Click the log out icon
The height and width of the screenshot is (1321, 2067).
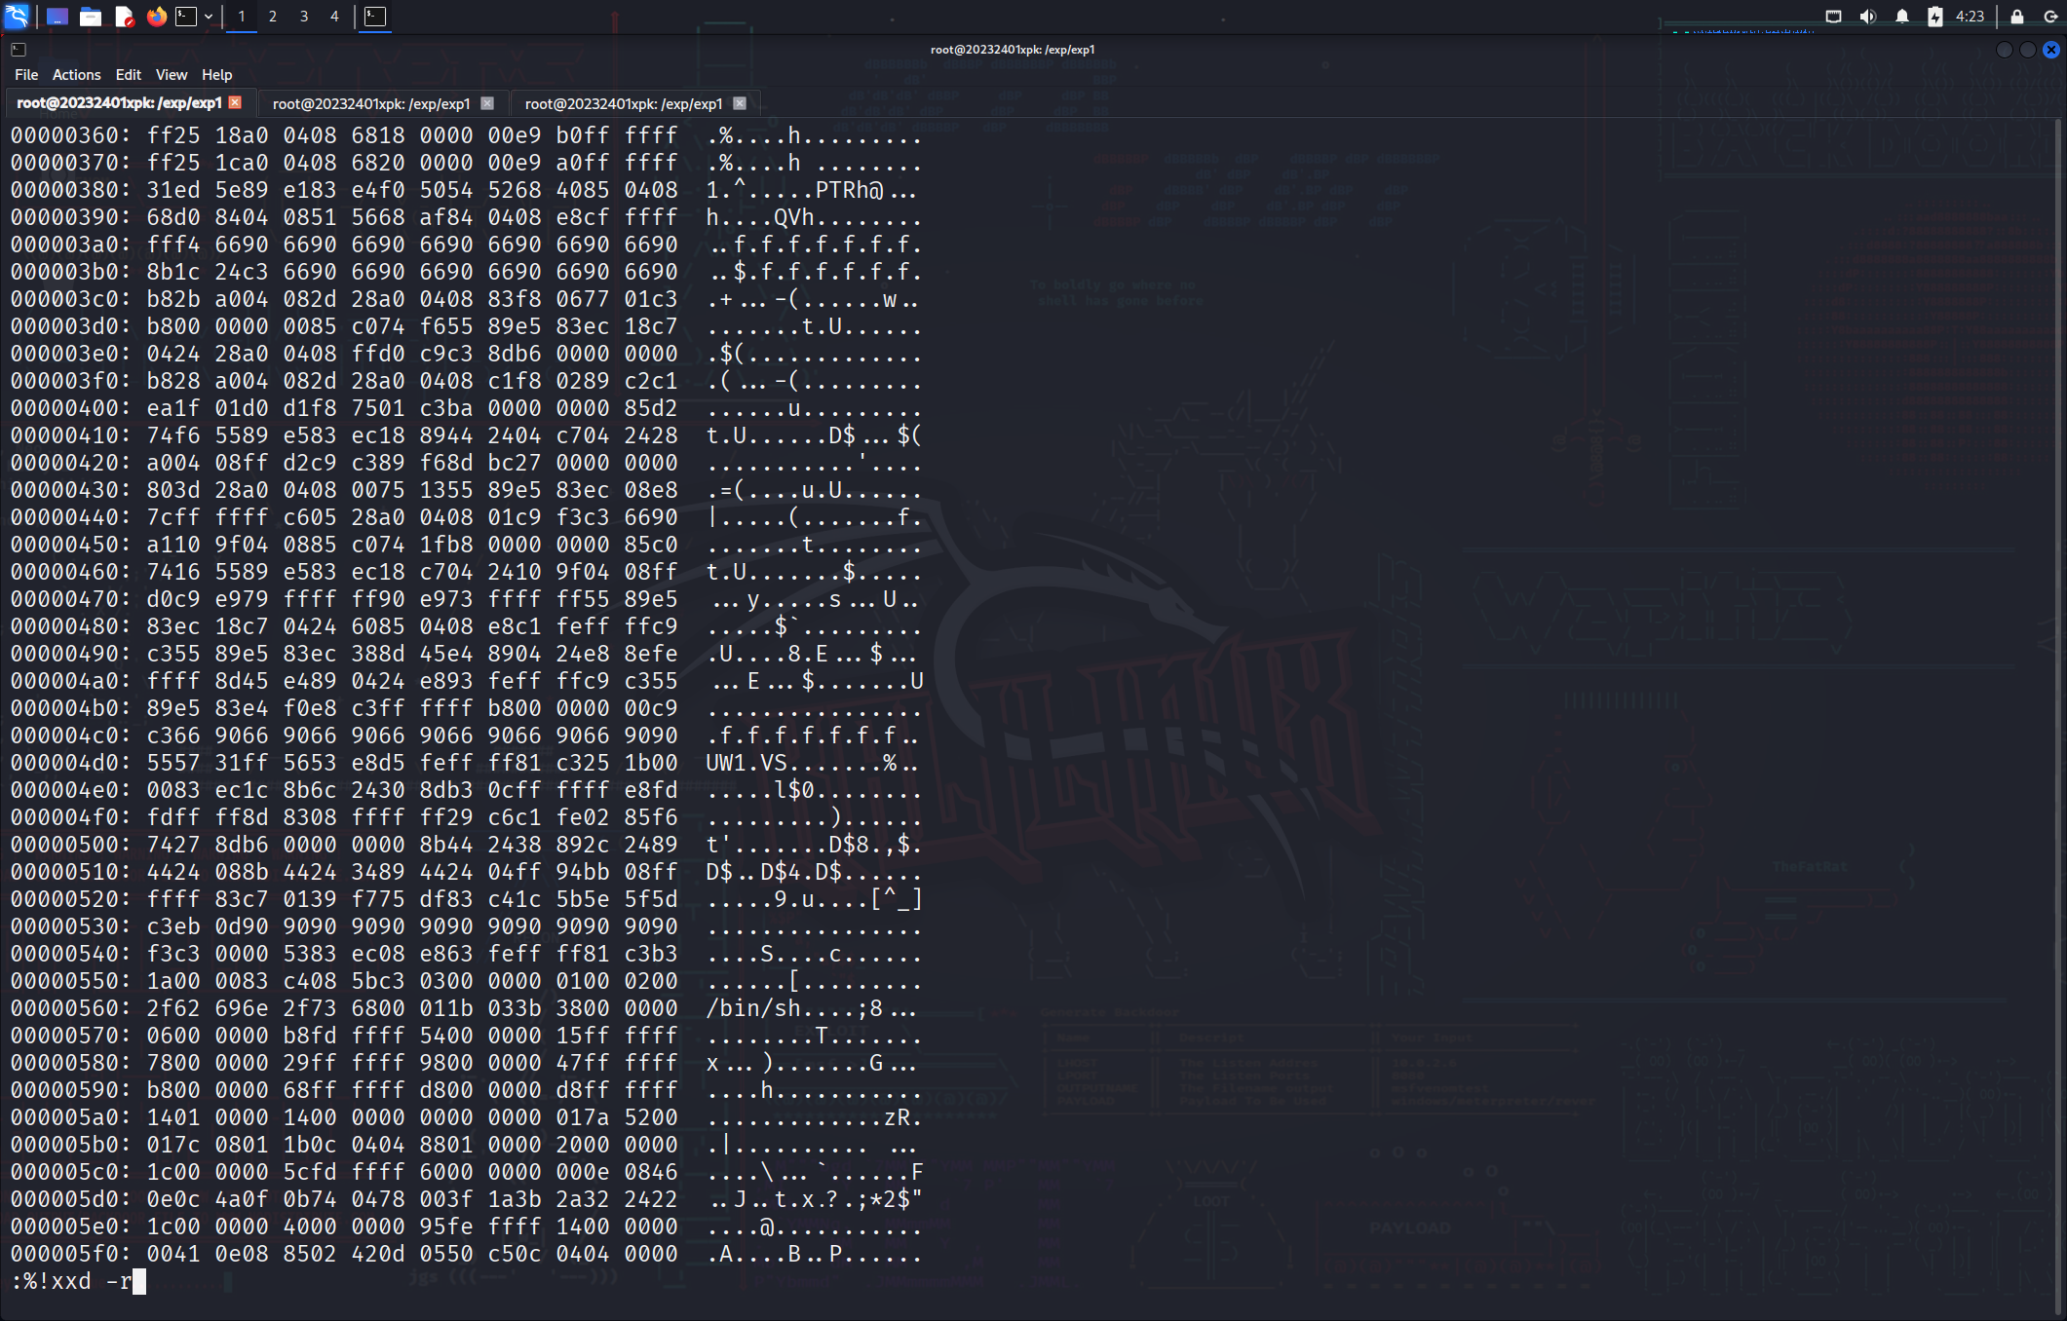(2050, 17)
